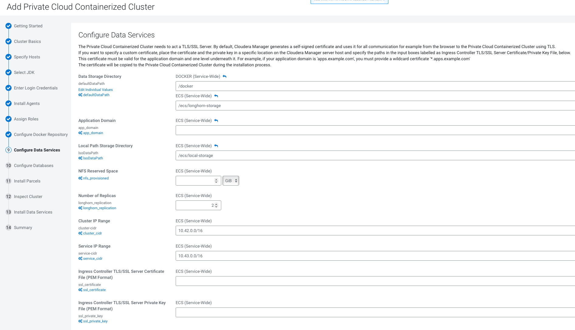
Task: Click the cluster_cidr gear icon
Action: tap(80, 233)
